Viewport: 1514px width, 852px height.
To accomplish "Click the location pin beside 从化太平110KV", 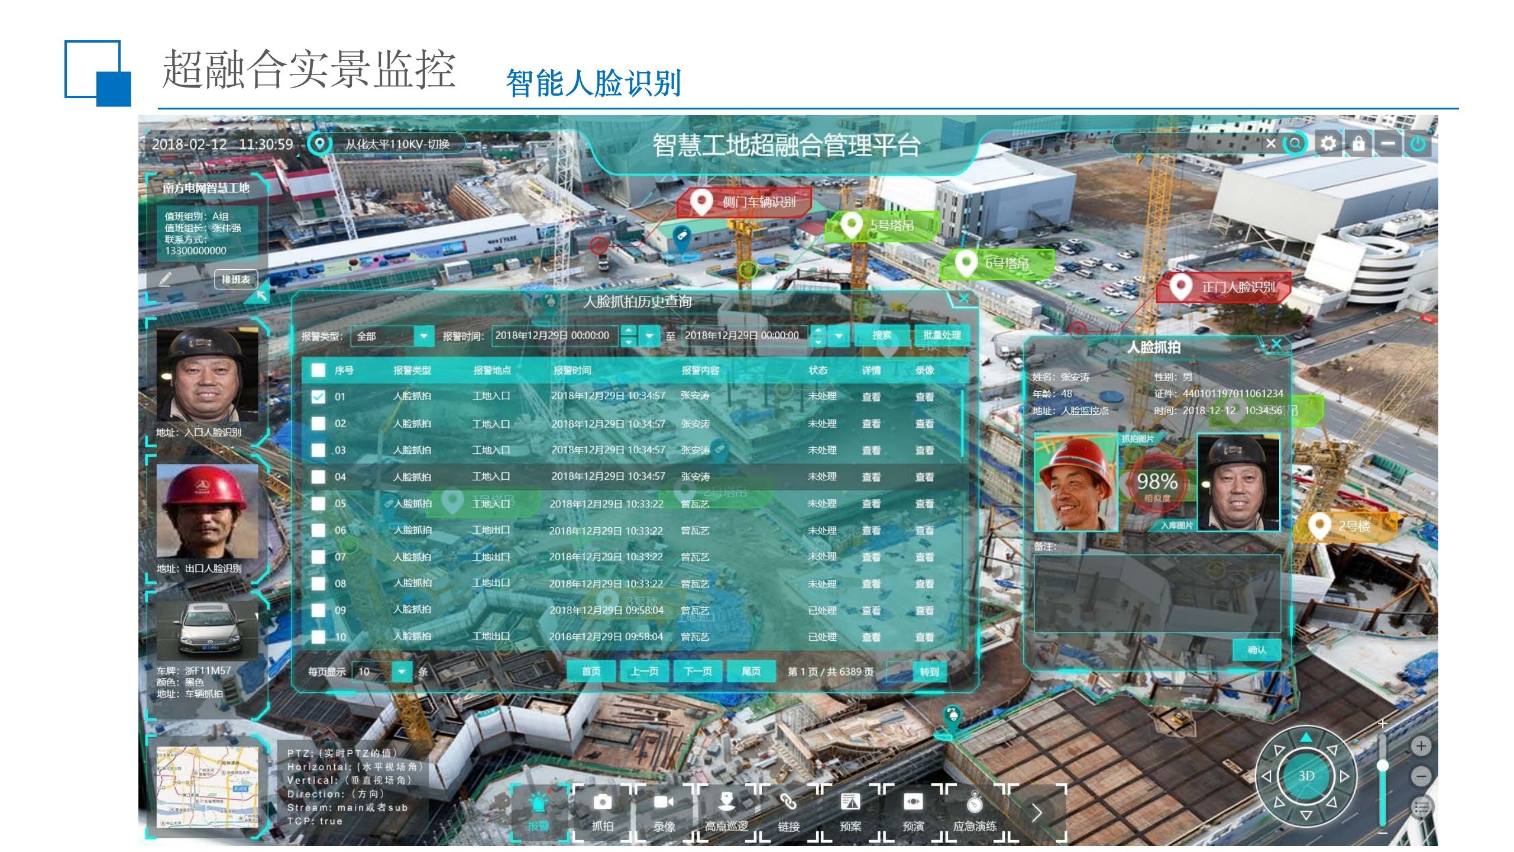I will (320, 144).
